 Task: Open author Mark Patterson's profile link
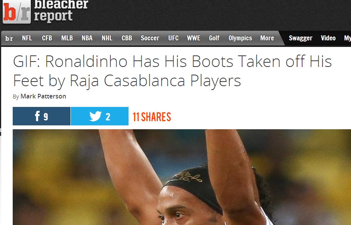pyautogui.click(x=43, y=97)
